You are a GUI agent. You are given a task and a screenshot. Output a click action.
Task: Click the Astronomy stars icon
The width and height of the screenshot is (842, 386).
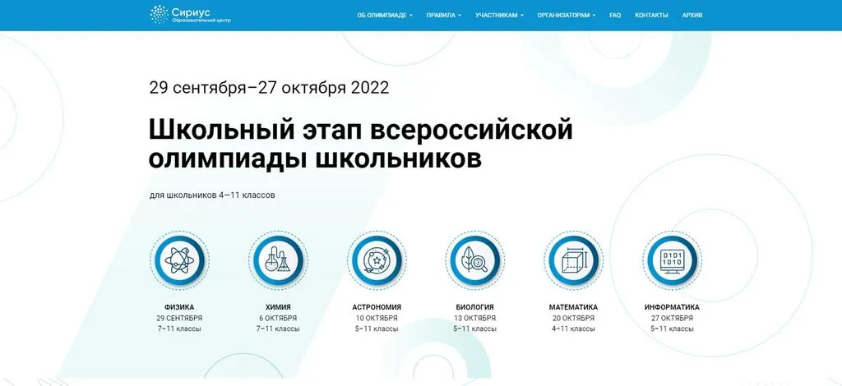point(377,261)
